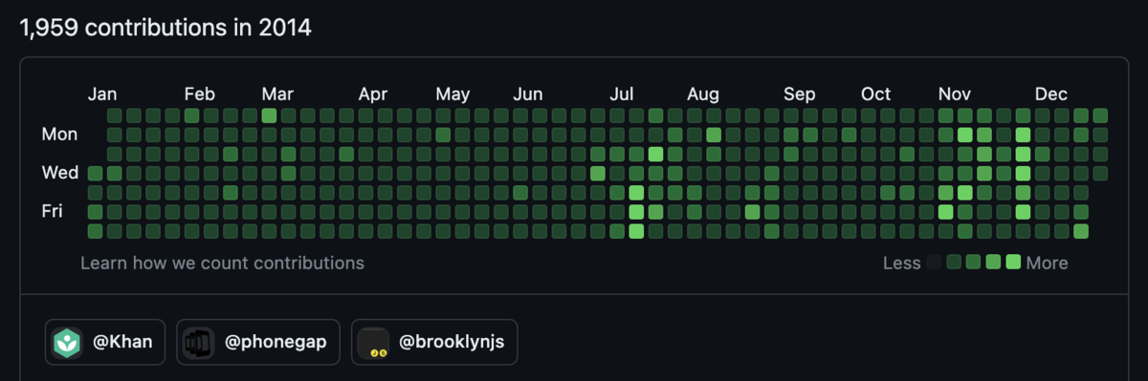Open Learn how we count contributions link
The width and height of the screenshot is (1148, 381).
tap(222, 263)
